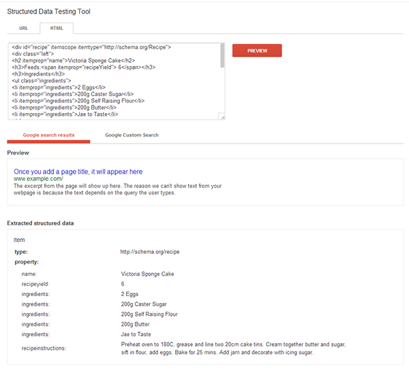
Task: Open the Google Custom Search tab
Action: click(132, 135)
